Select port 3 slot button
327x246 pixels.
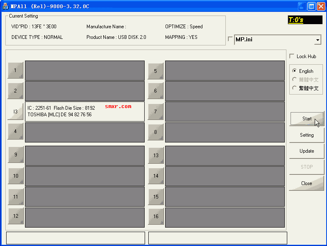point(16,111)
